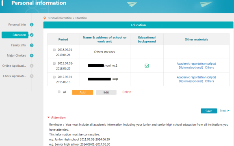Click step 2 circle beside Education

tap(32, 35)
